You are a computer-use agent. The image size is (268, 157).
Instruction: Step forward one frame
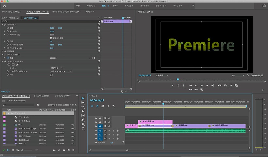(207, 85)
